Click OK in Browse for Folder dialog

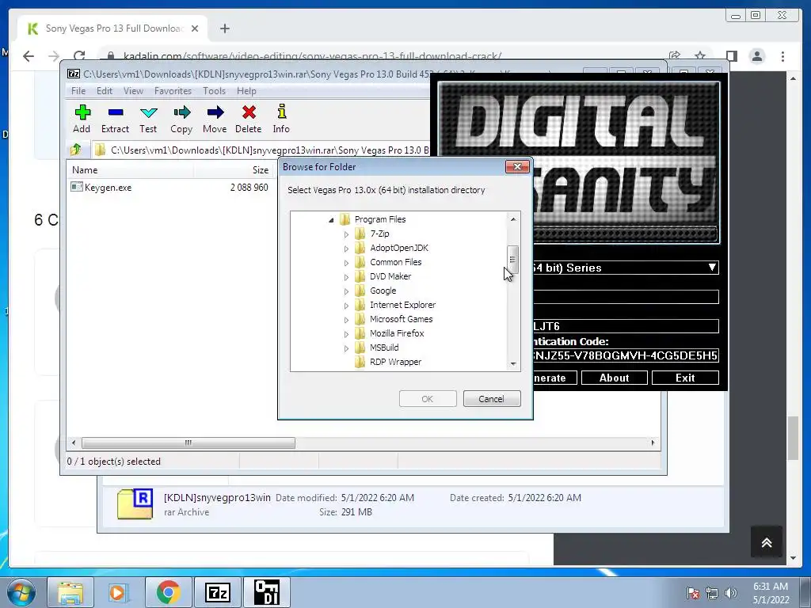click(427, 399)
